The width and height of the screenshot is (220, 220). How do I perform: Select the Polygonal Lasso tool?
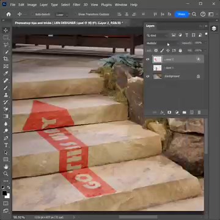pyautogui.click(x=5, y=45)
